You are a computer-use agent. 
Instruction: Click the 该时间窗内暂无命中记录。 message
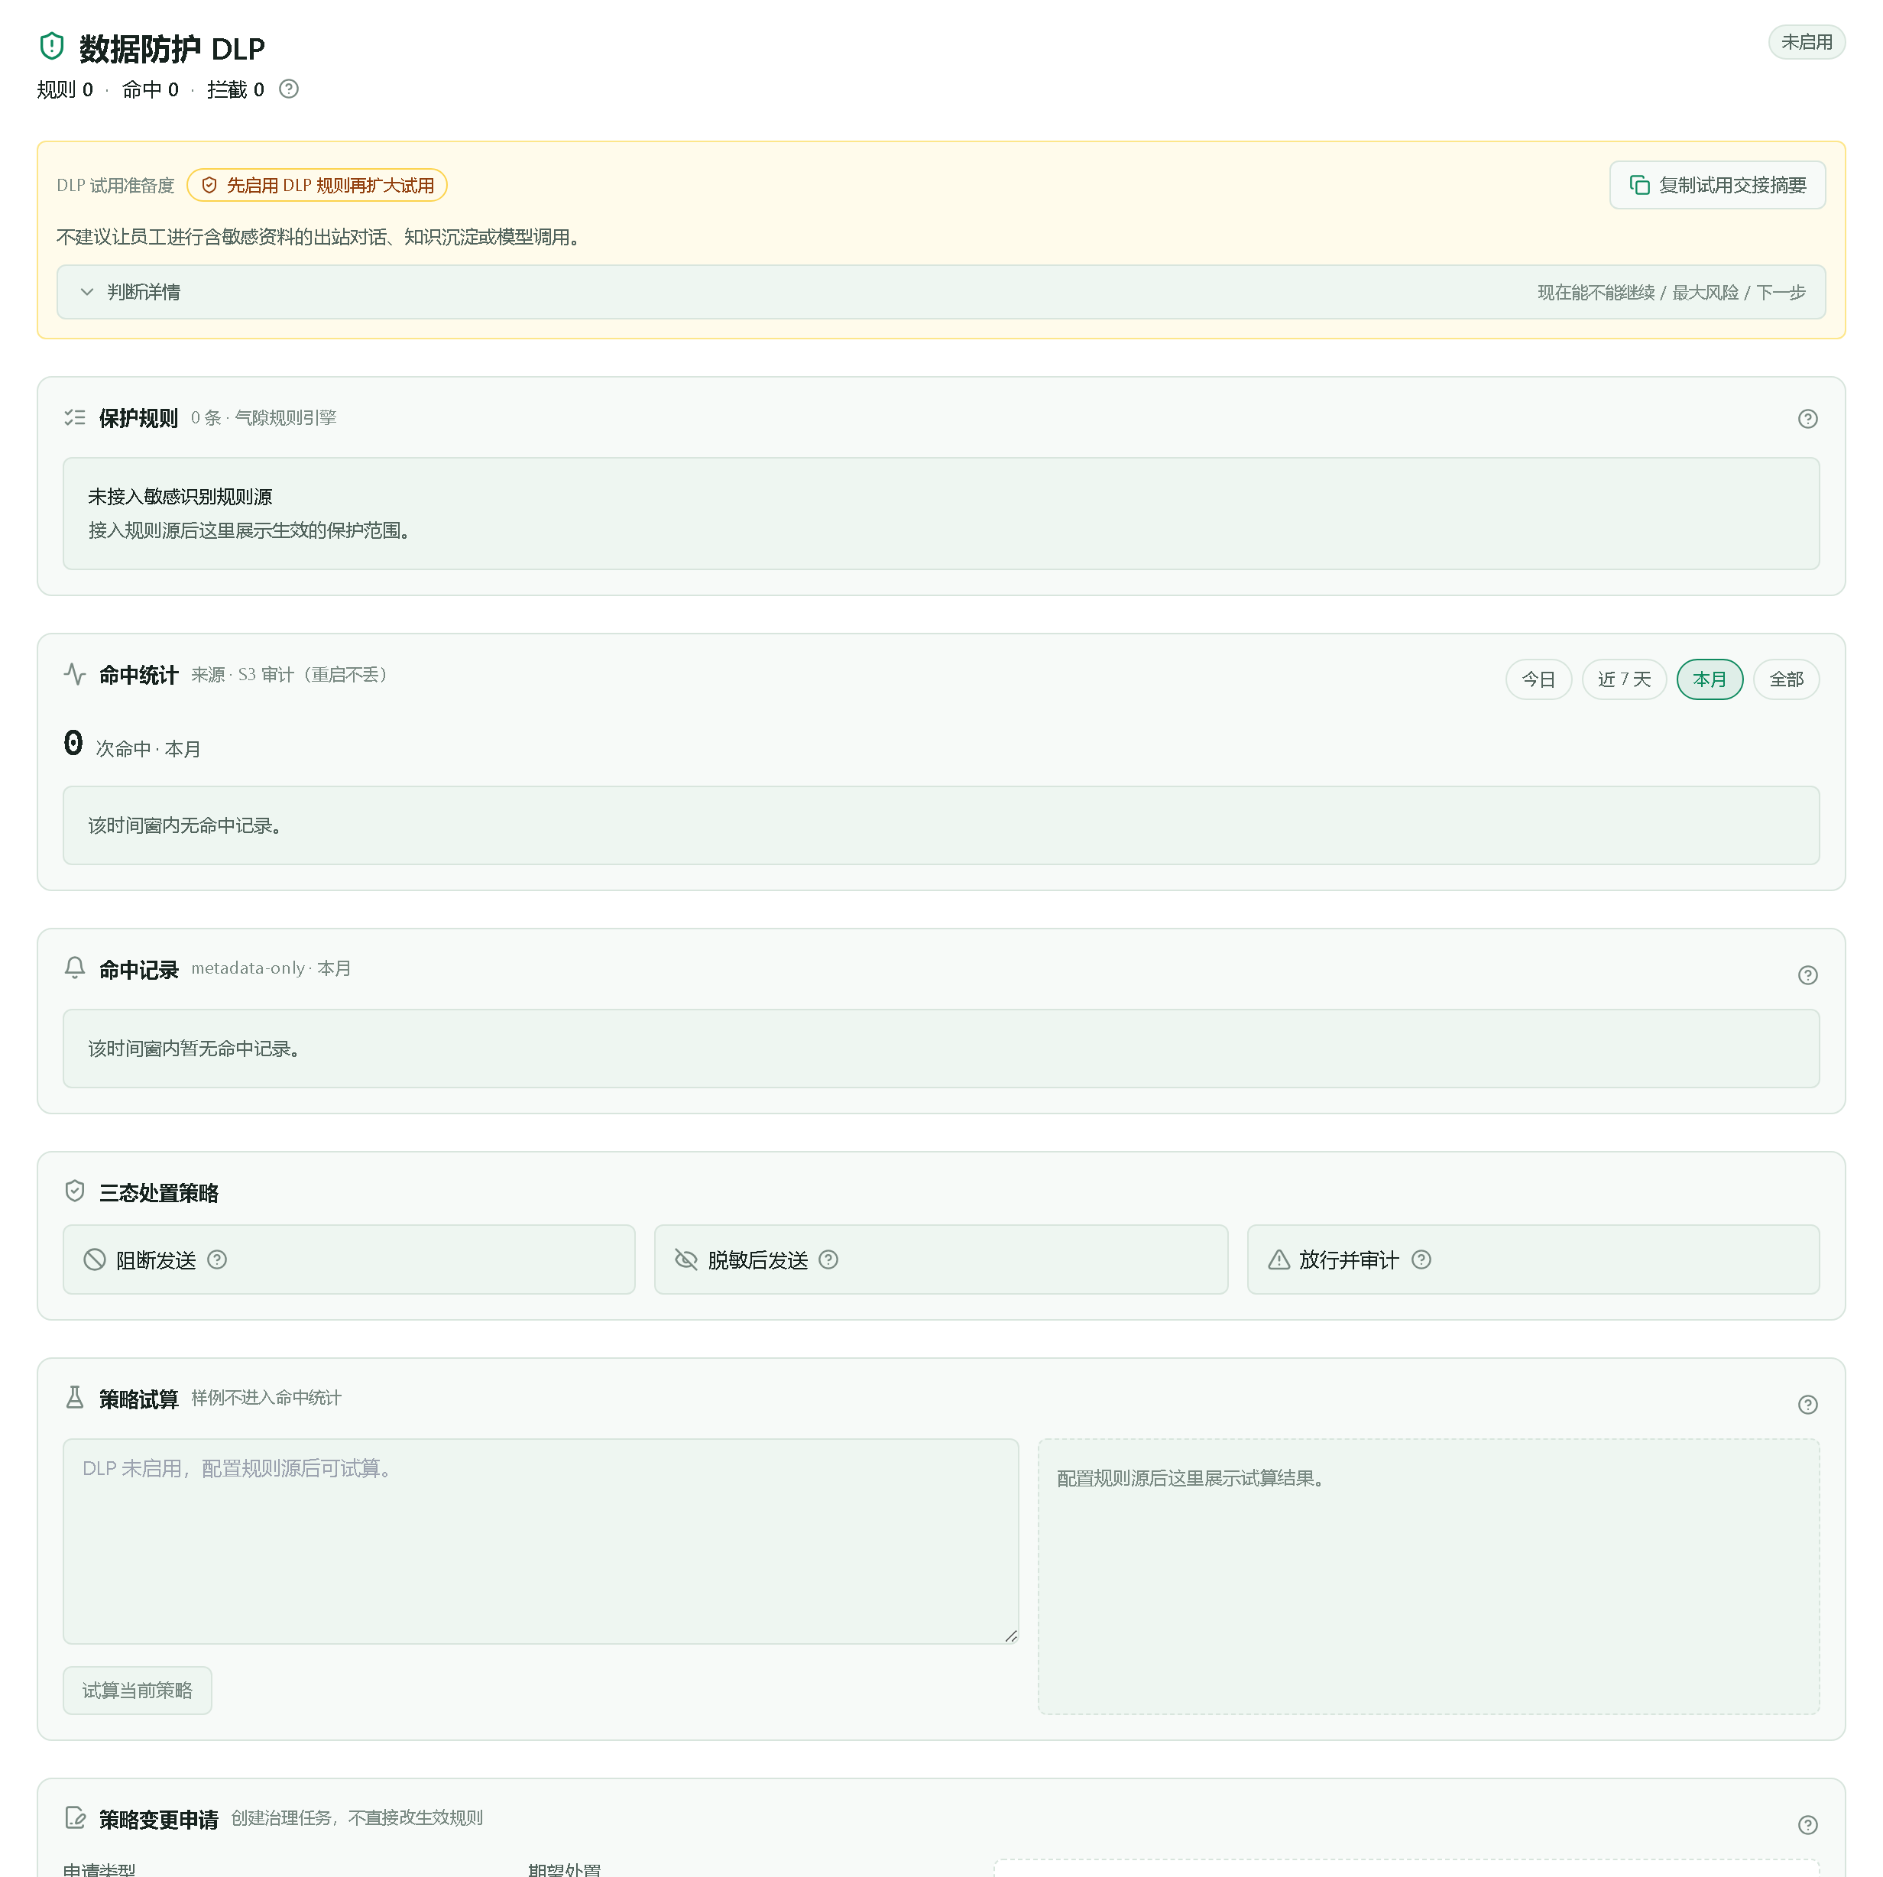(194, 1049)
